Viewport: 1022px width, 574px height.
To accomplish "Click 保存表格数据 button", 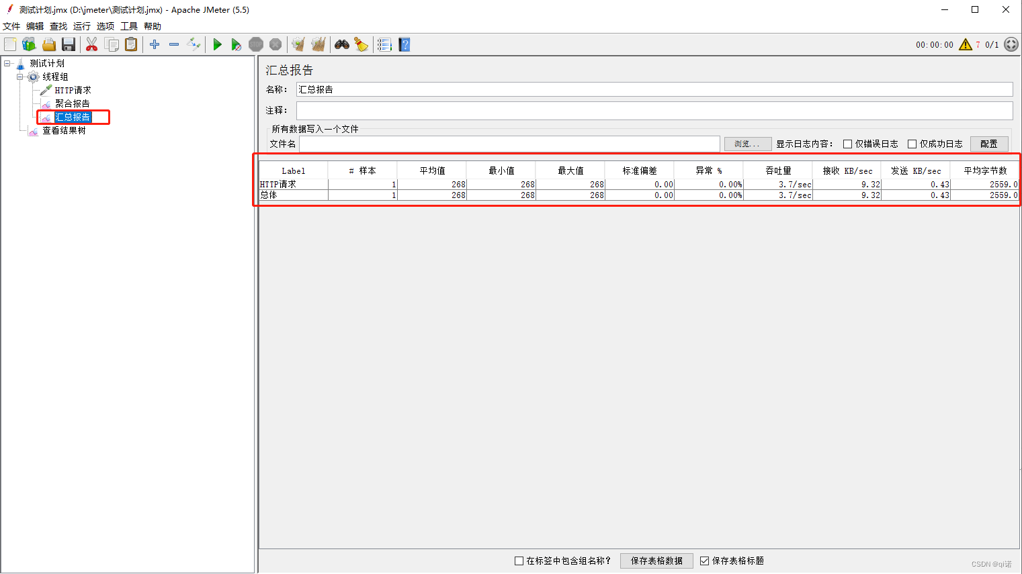I will [656, 561].
